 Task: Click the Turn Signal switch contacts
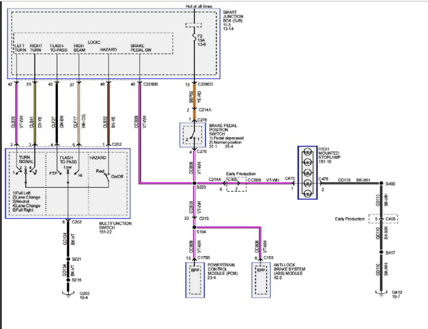click(x=25, y=171)
